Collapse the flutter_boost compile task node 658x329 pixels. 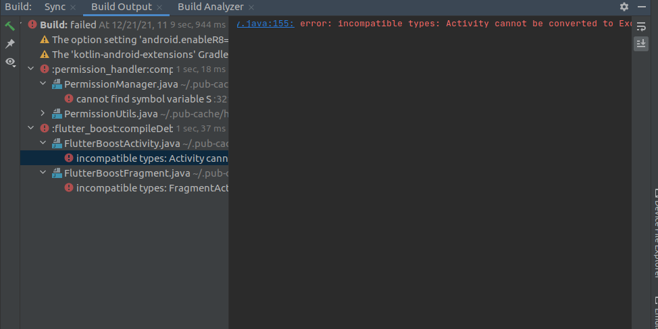point(30,127)
